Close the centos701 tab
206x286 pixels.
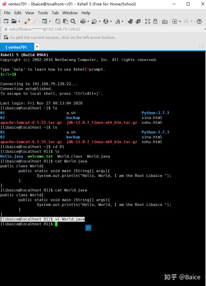[30, 46]
